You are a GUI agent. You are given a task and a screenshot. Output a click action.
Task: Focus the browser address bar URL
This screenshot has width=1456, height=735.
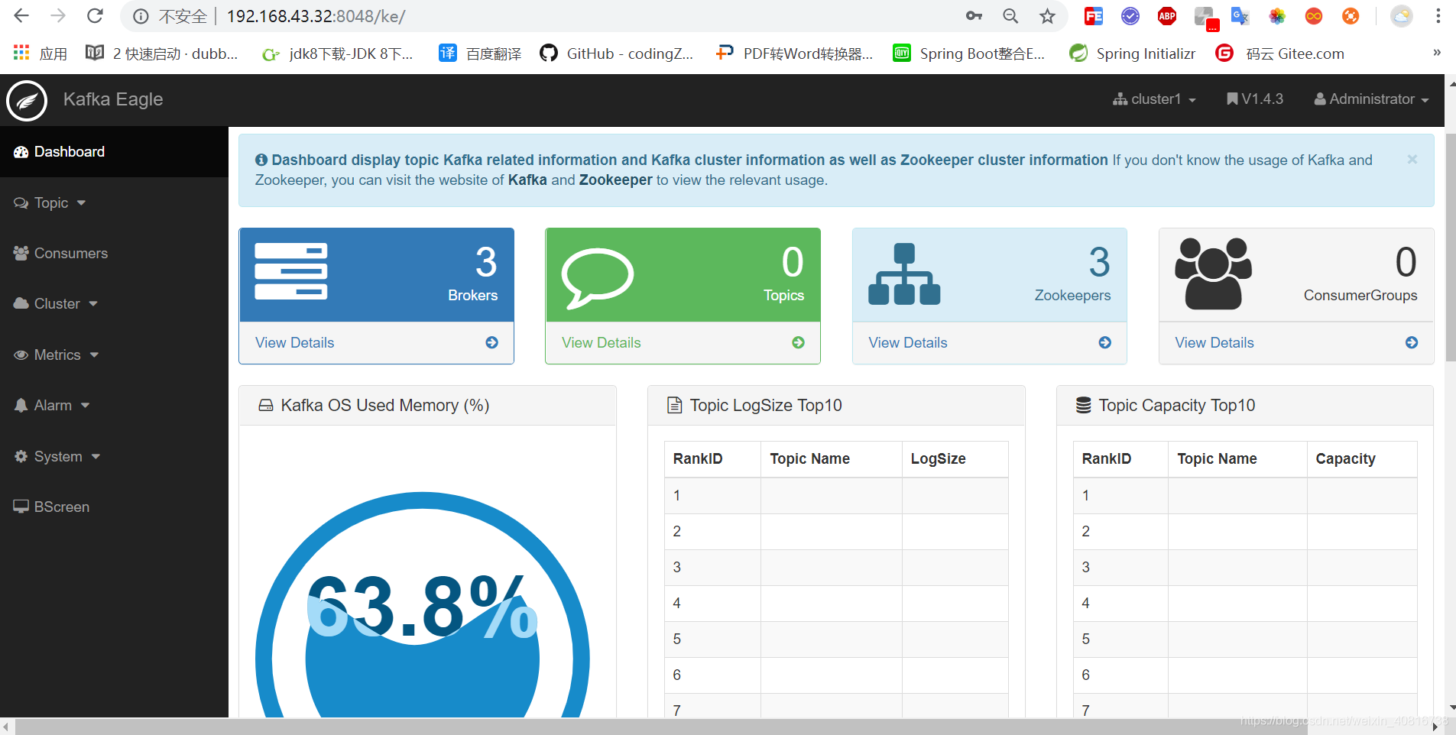[316, 16]
